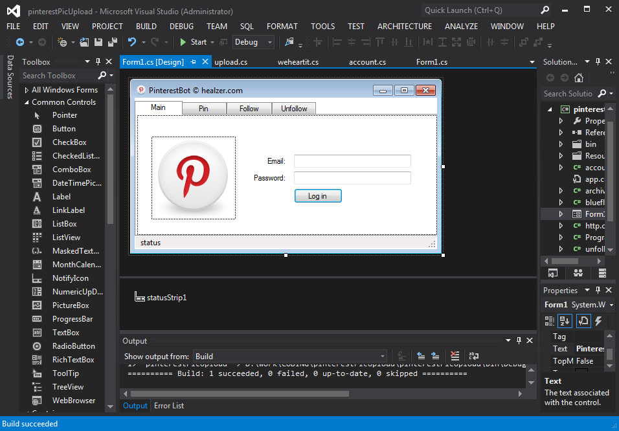Open the Quick Launch search magnifier
Viewport: 619px width, 431px height.
pyautogui.click(x=545, y=10)
